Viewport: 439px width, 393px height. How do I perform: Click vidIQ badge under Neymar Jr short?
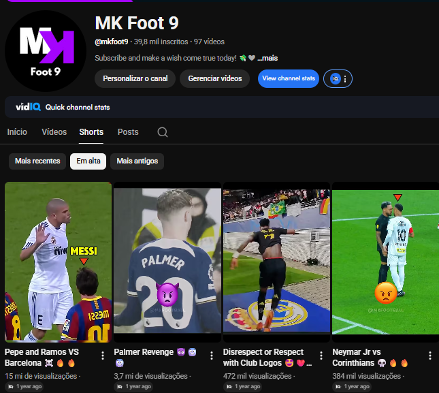(x=352, y=387)
